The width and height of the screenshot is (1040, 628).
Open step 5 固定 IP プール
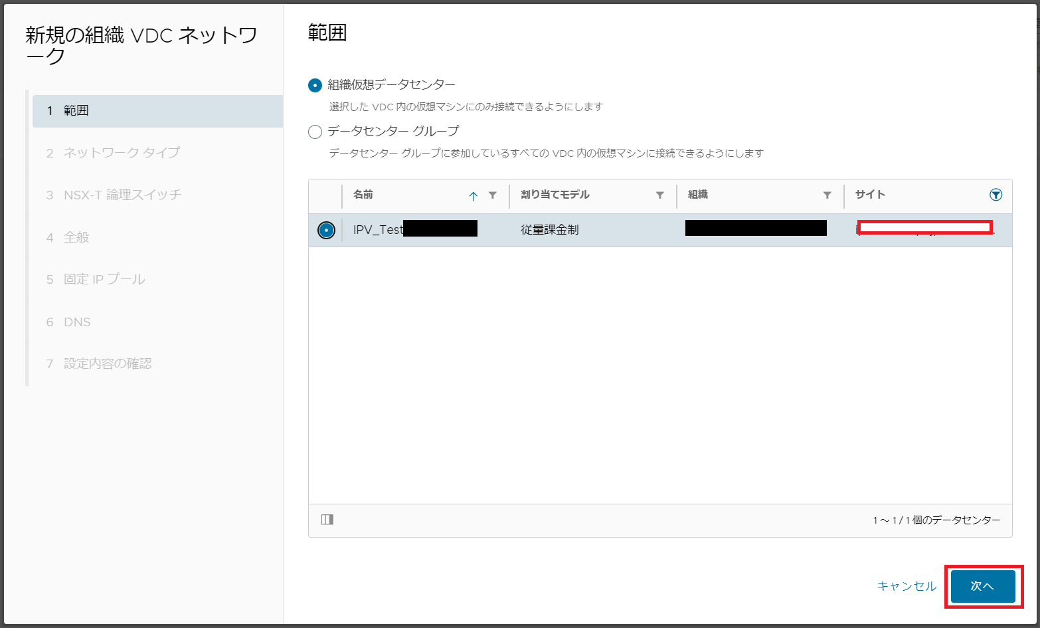[x=104, y=279]
